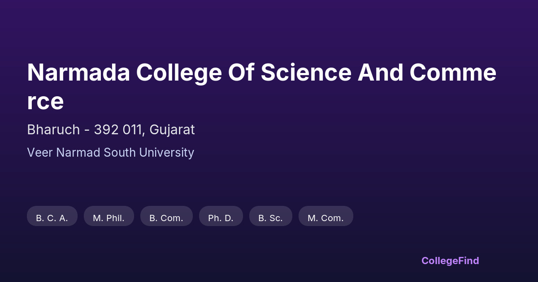
Task: Click the B. C. A. course tag
Action: point(52,218)
